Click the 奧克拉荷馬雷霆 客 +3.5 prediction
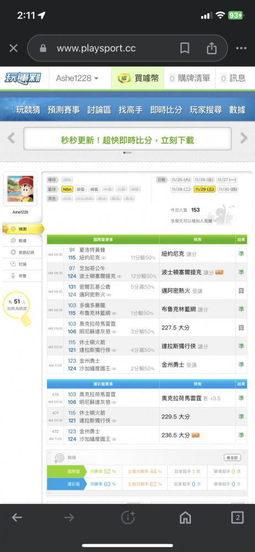 191,398
